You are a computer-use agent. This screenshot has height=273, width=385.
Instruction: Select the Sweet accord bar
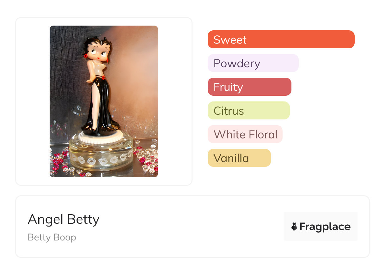pos(281,39)
